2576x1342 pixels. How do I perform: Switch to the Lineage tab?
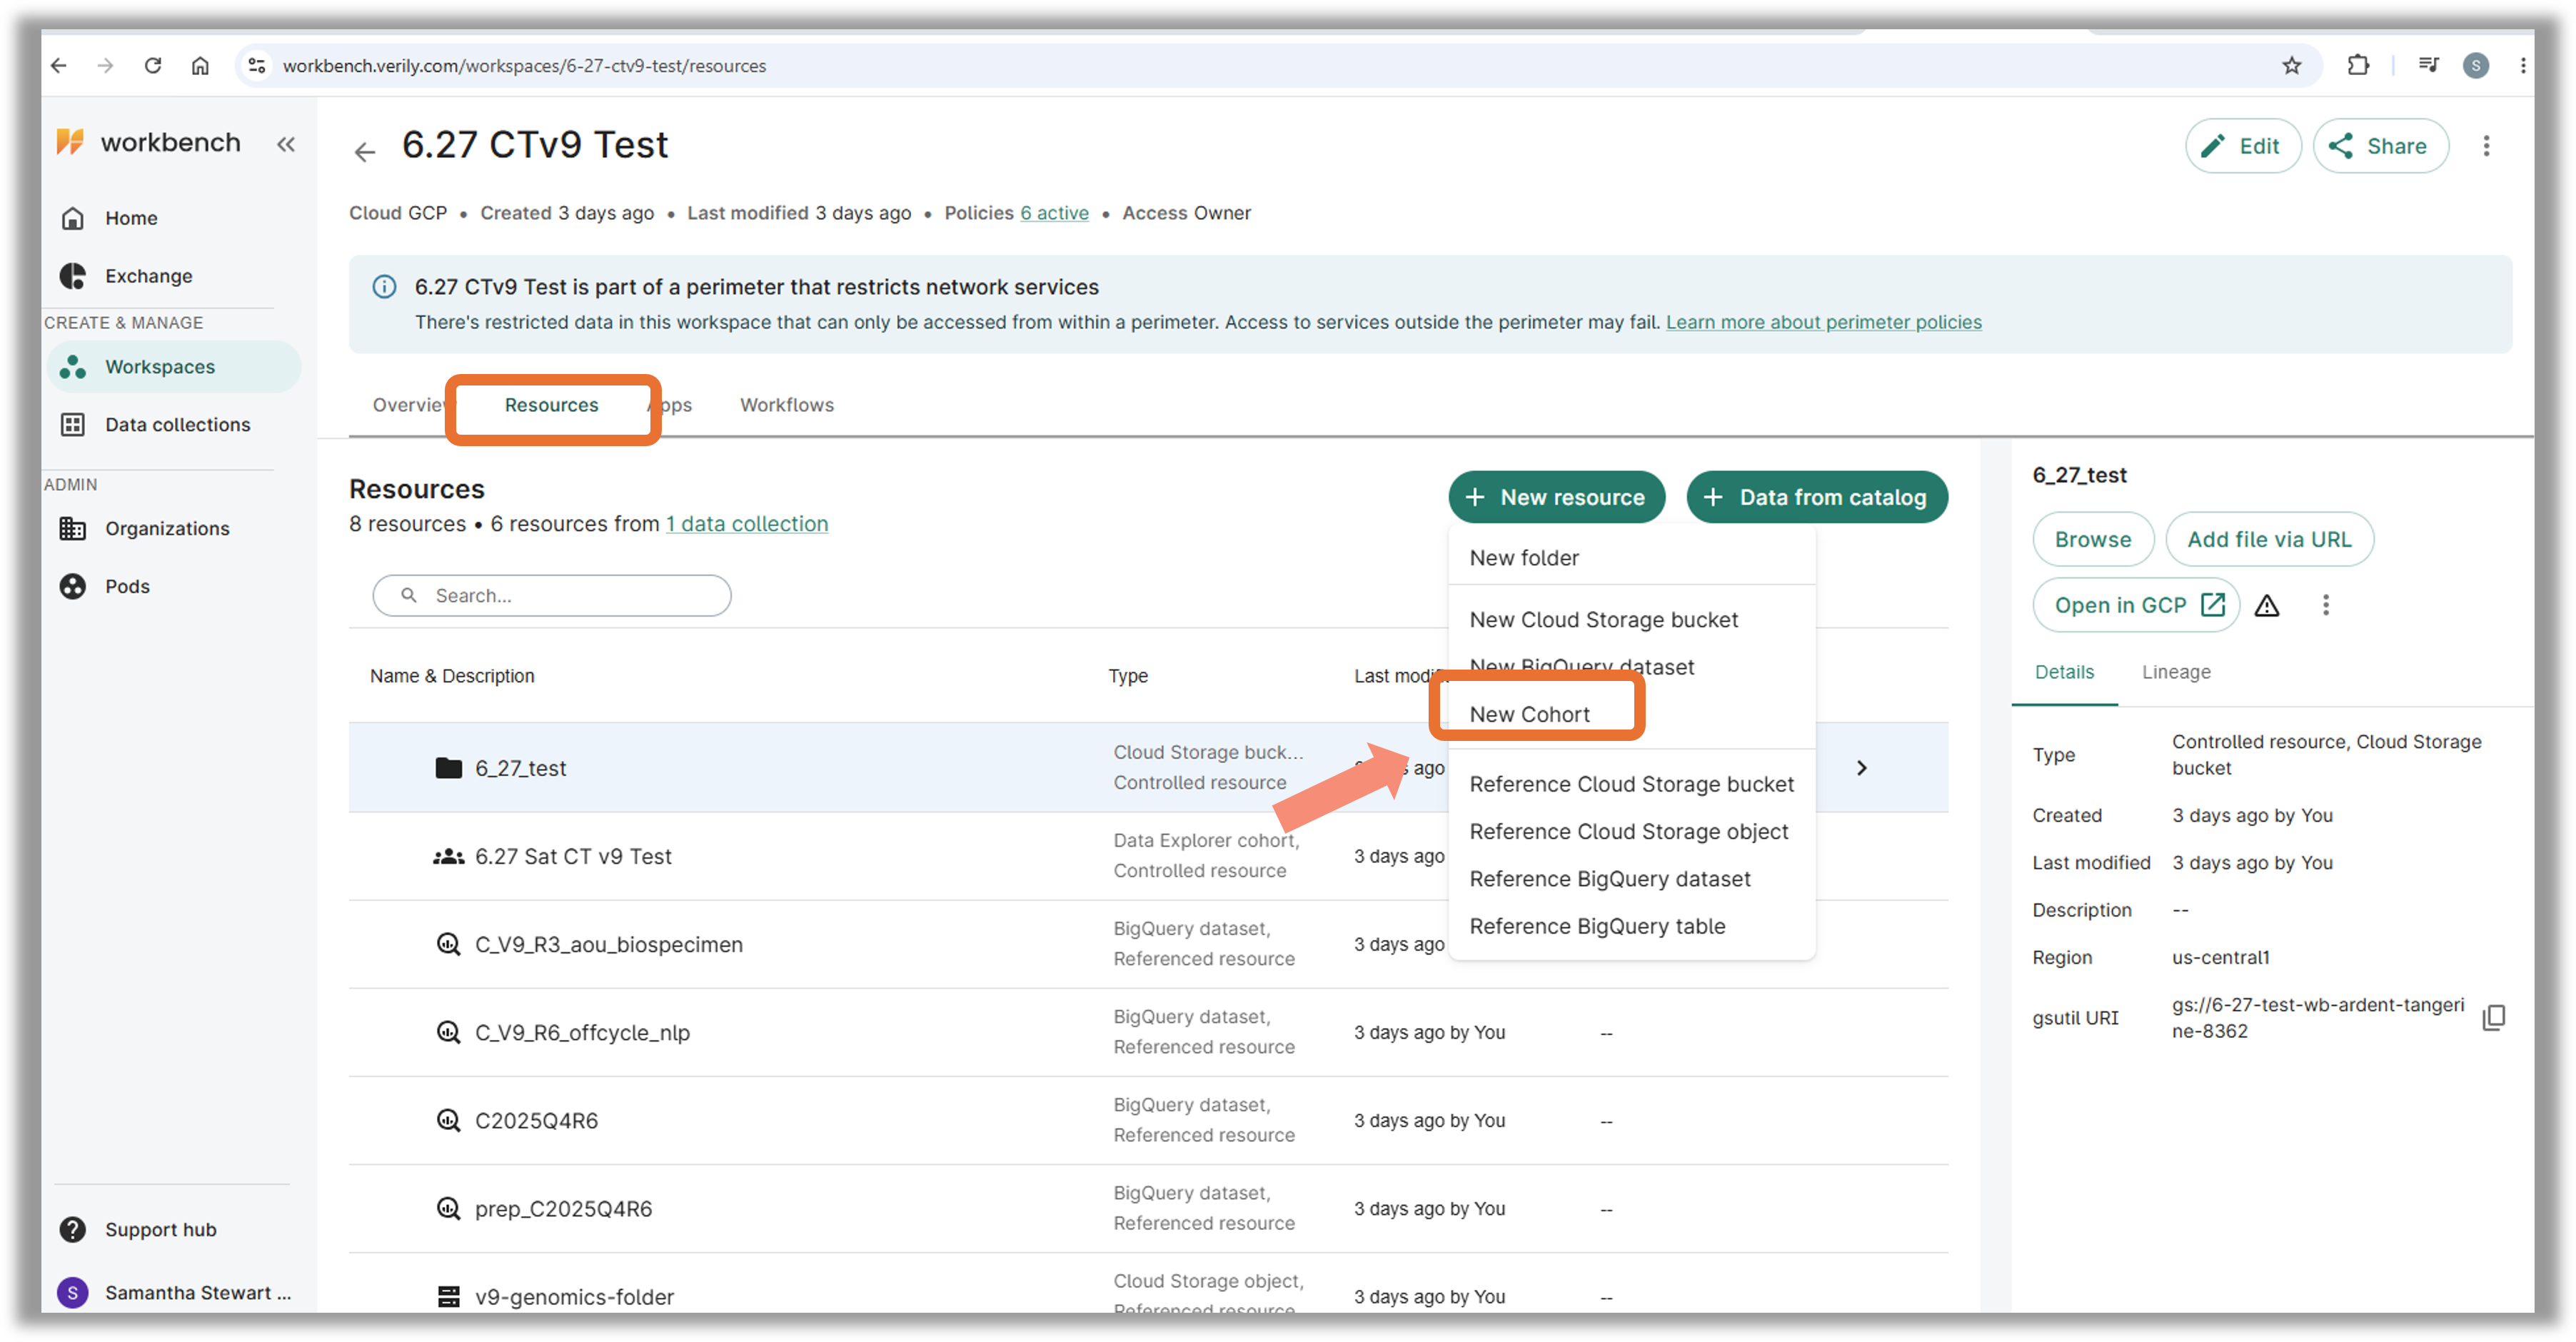coord(2176,672)
